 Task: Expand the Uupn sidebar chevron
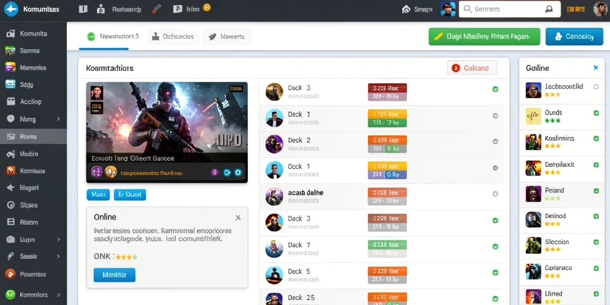tap(59, 239)
